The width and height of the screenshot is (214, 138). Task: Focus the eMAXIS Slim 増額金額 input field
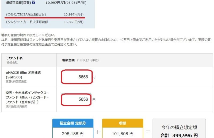pos(77,77)
